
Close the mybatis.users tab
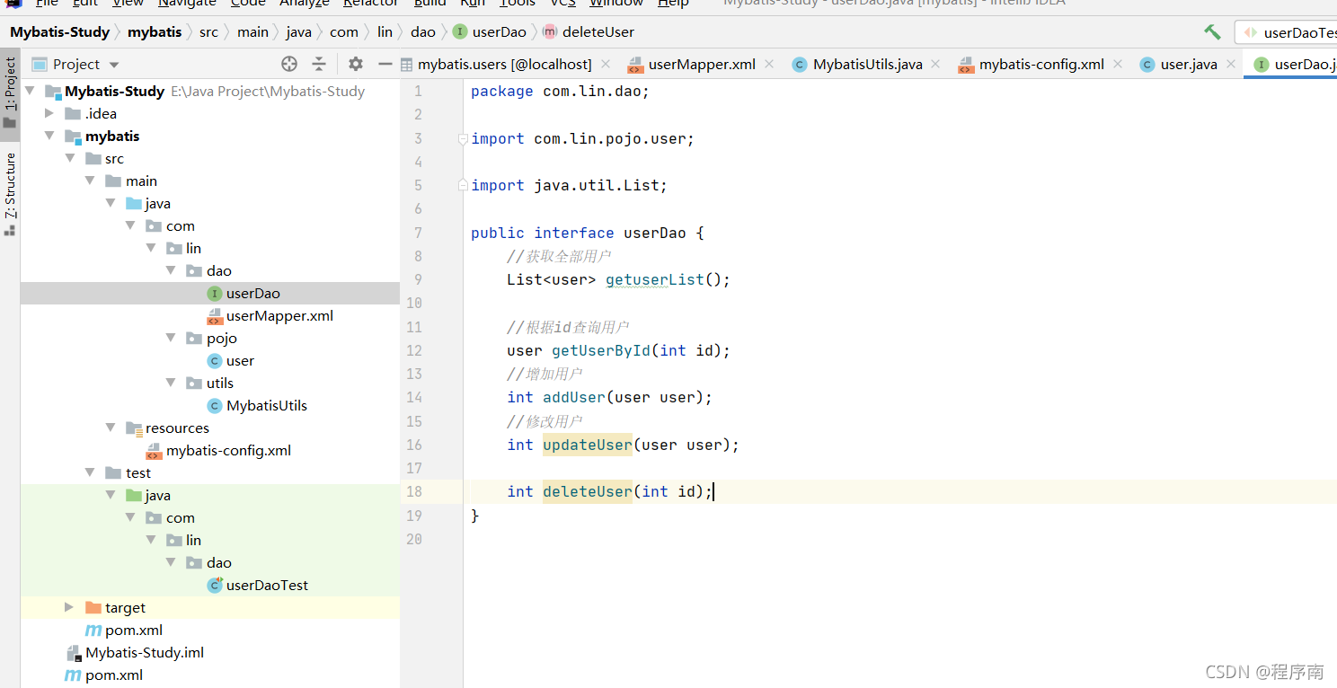click(x=606, y=64)
